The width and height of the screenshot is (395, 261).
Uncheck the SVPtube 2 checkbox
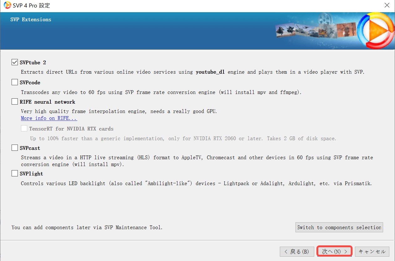tap(15, 62)
